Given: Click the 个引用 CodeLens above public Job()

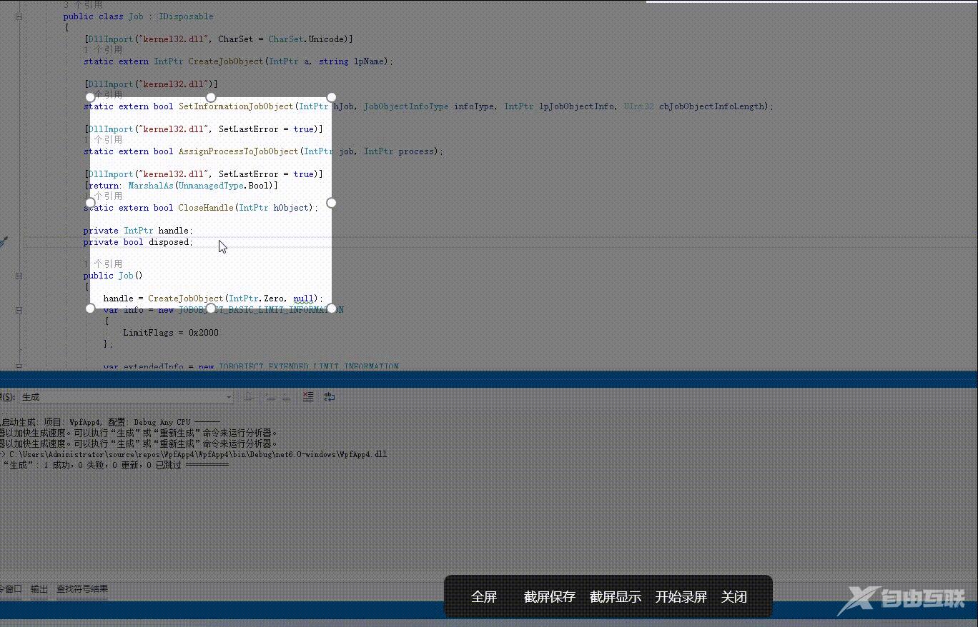Looking at the screenshot, I should [x=103, y=264].
